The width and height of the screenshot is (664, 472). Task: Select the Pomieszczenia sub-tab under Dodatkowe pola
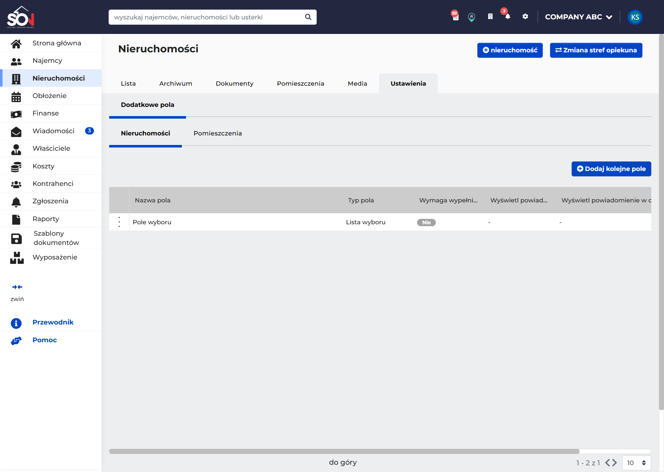[x=218, y=133]
